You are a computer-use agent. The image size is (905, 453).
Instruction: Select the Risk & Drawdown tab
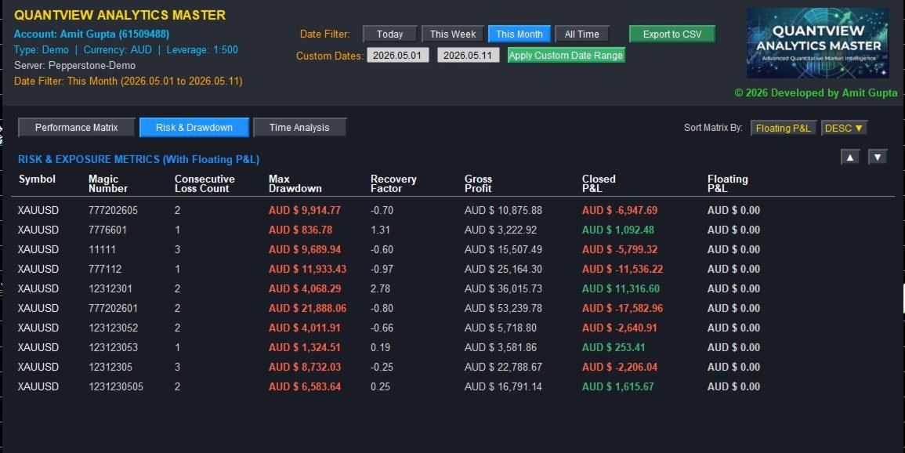tap(194, 128)
